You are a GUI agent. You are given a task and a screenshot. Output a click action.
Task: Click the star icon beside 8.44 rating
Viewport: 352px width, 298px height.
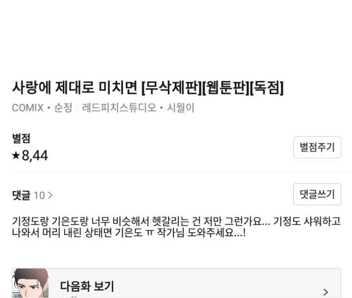coord(16,155)
